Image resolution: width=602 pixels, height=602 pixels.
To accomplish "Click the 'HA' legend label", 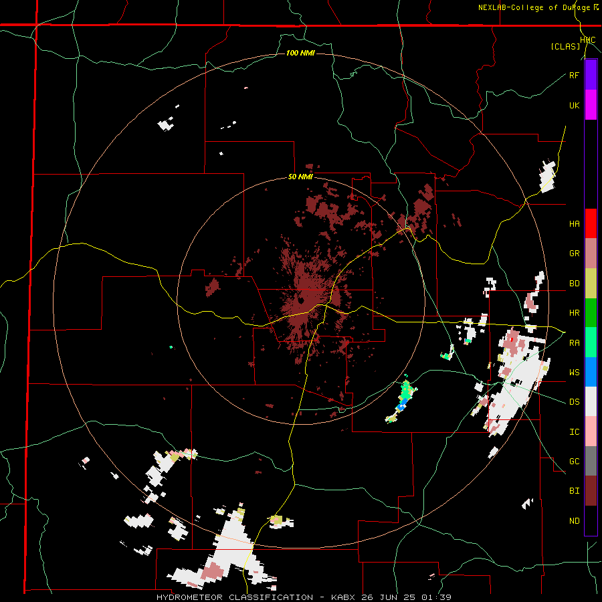I will click(574, 223).
